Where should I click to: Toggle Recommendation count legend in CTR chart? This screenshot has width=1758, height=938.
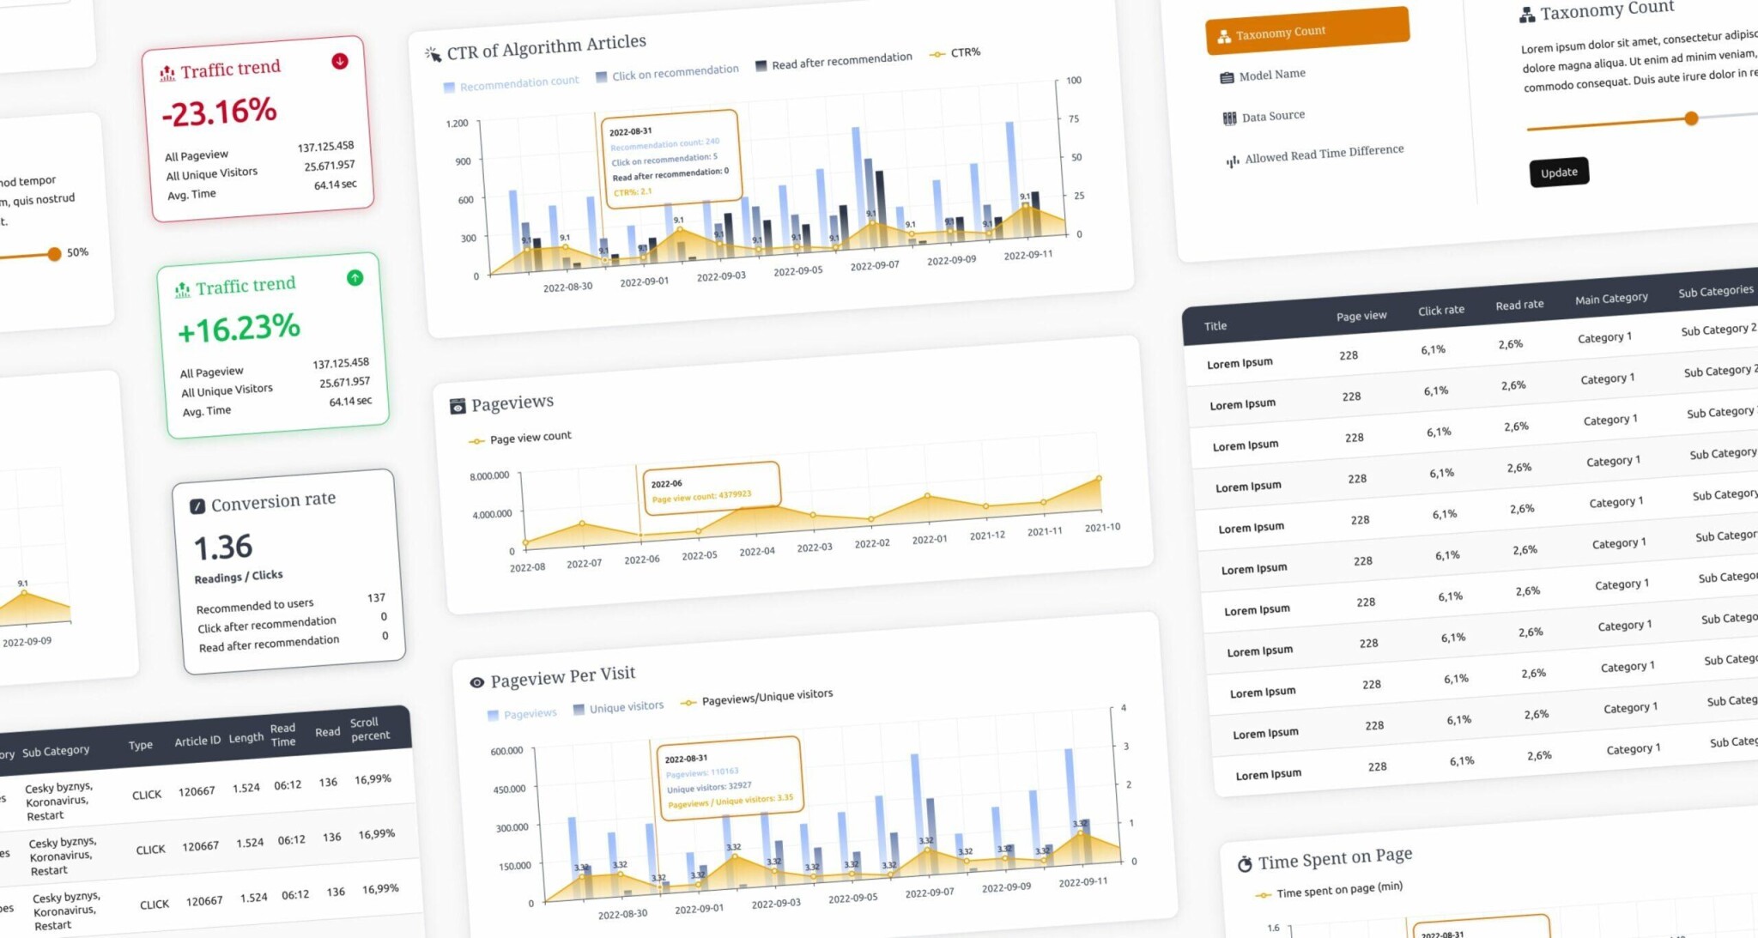[511, 84]
